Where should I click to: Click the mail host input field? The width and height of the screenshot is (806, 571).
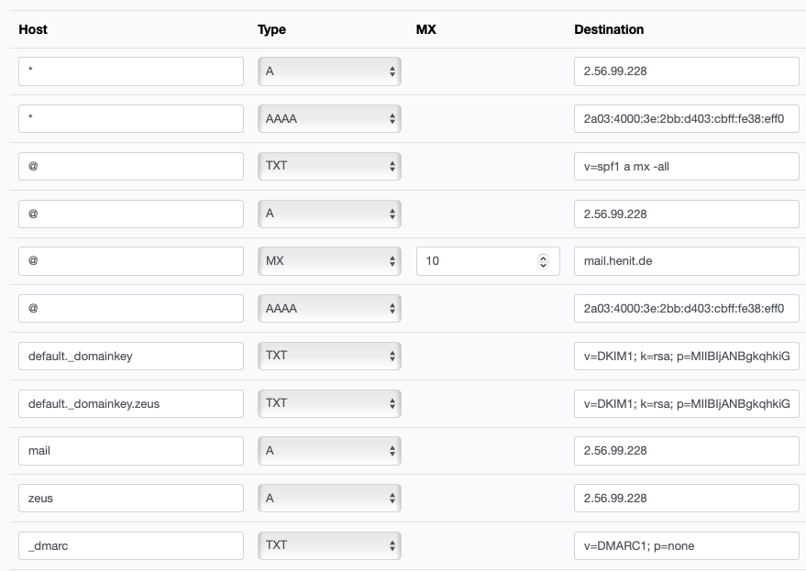tap(131, 451)
